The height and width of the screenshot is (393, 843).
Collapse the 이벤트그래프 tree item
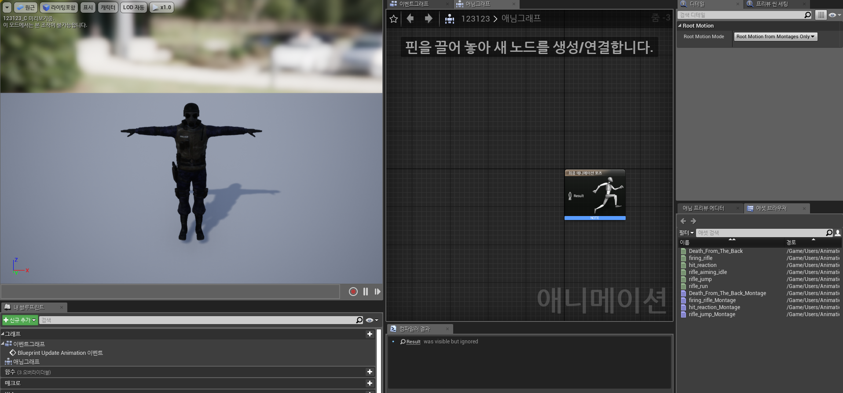[x=3, y=344]
